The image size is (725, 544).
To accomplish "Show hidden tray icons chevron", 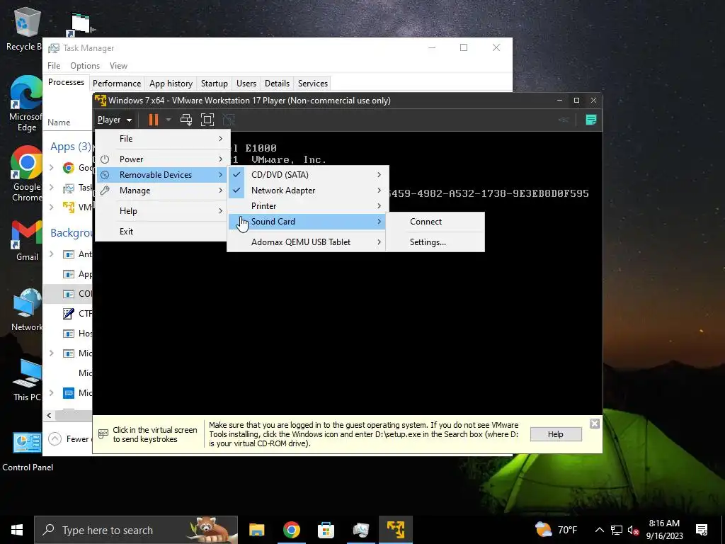I will coord(599,530).
